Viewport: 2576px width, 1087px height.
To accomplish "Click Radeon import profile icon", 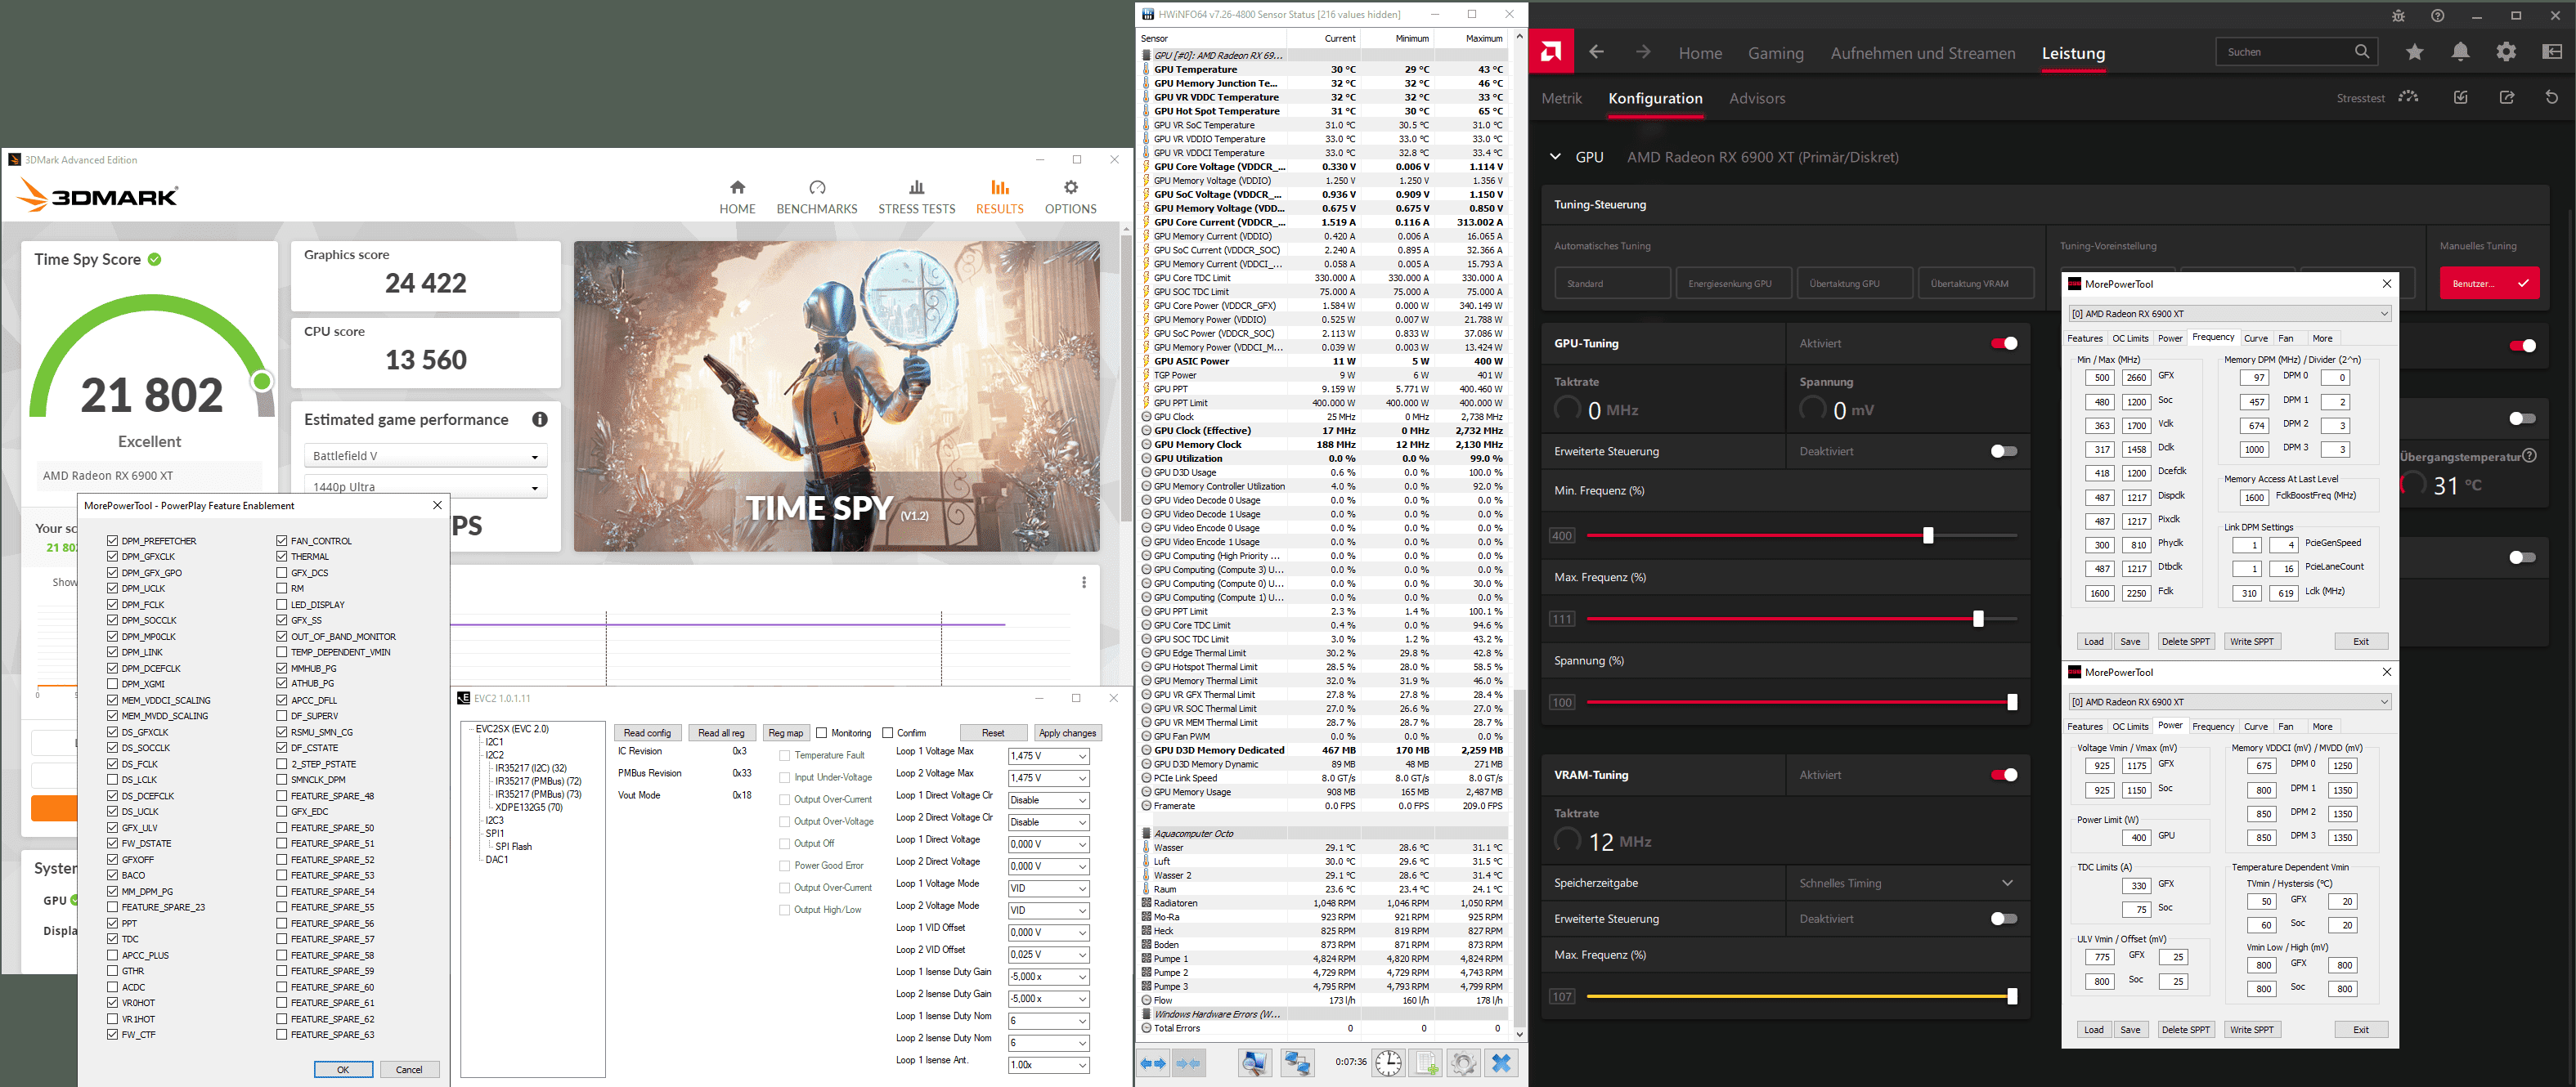I will pyautogui.click(x=2460, y=97).
